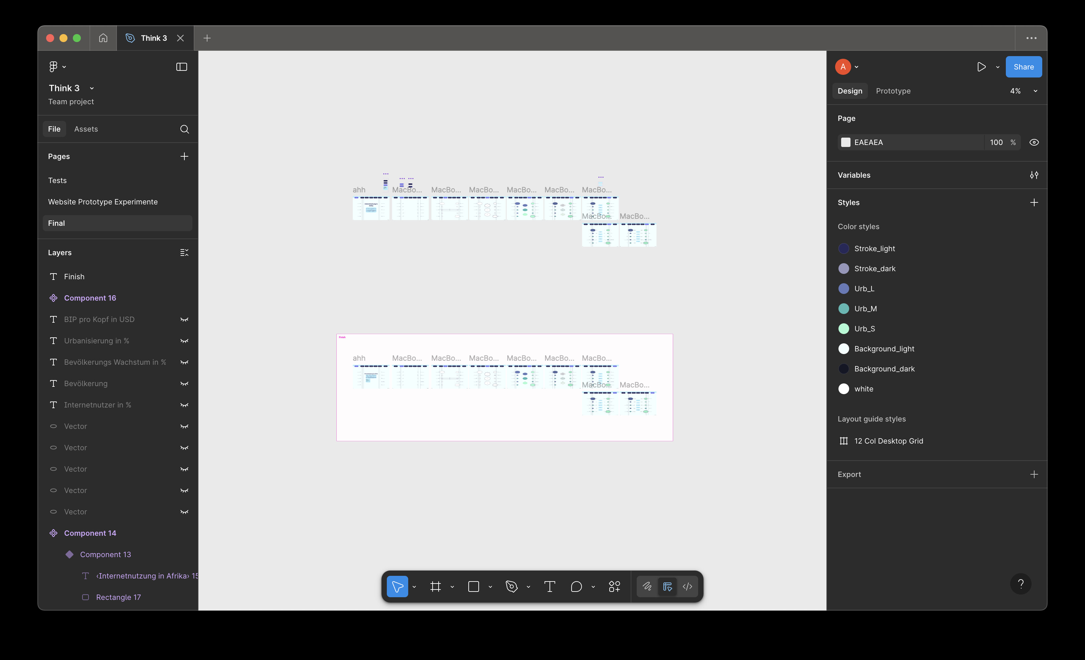Image resolution: width=1085 pixels, height=660 pixels.
Task: Open the Resources components tool
Action: point(614,587)
